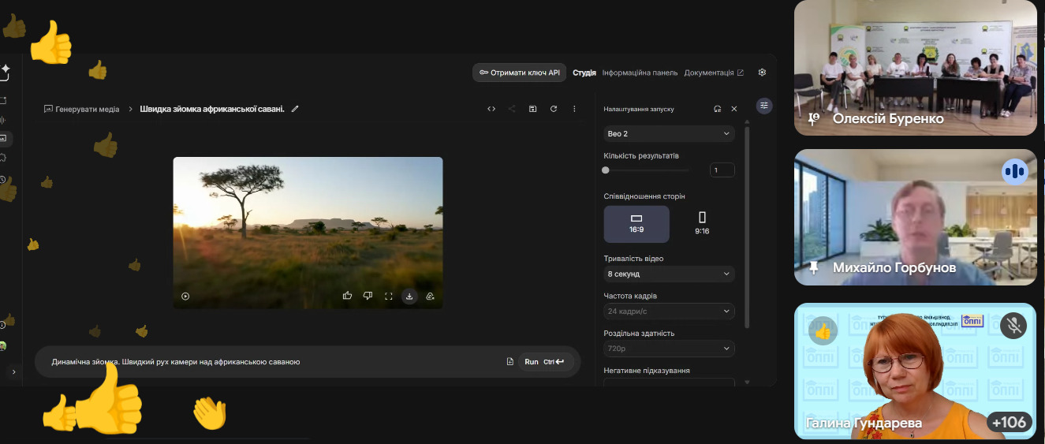
Task: Download the generated video
Action: (409, 297)
